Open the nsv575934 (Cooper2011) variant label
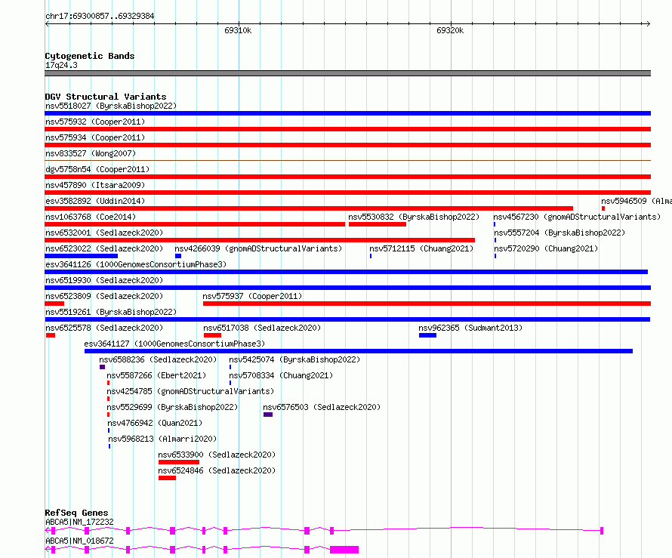The height and width of the screenshot is (558, 672). (95, 137)
